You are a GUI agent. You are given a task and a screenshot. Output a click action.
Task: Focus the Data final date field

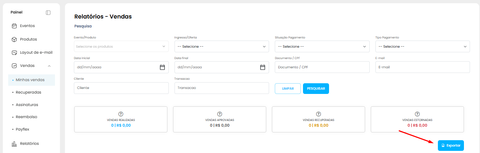[x=222, y=67]
